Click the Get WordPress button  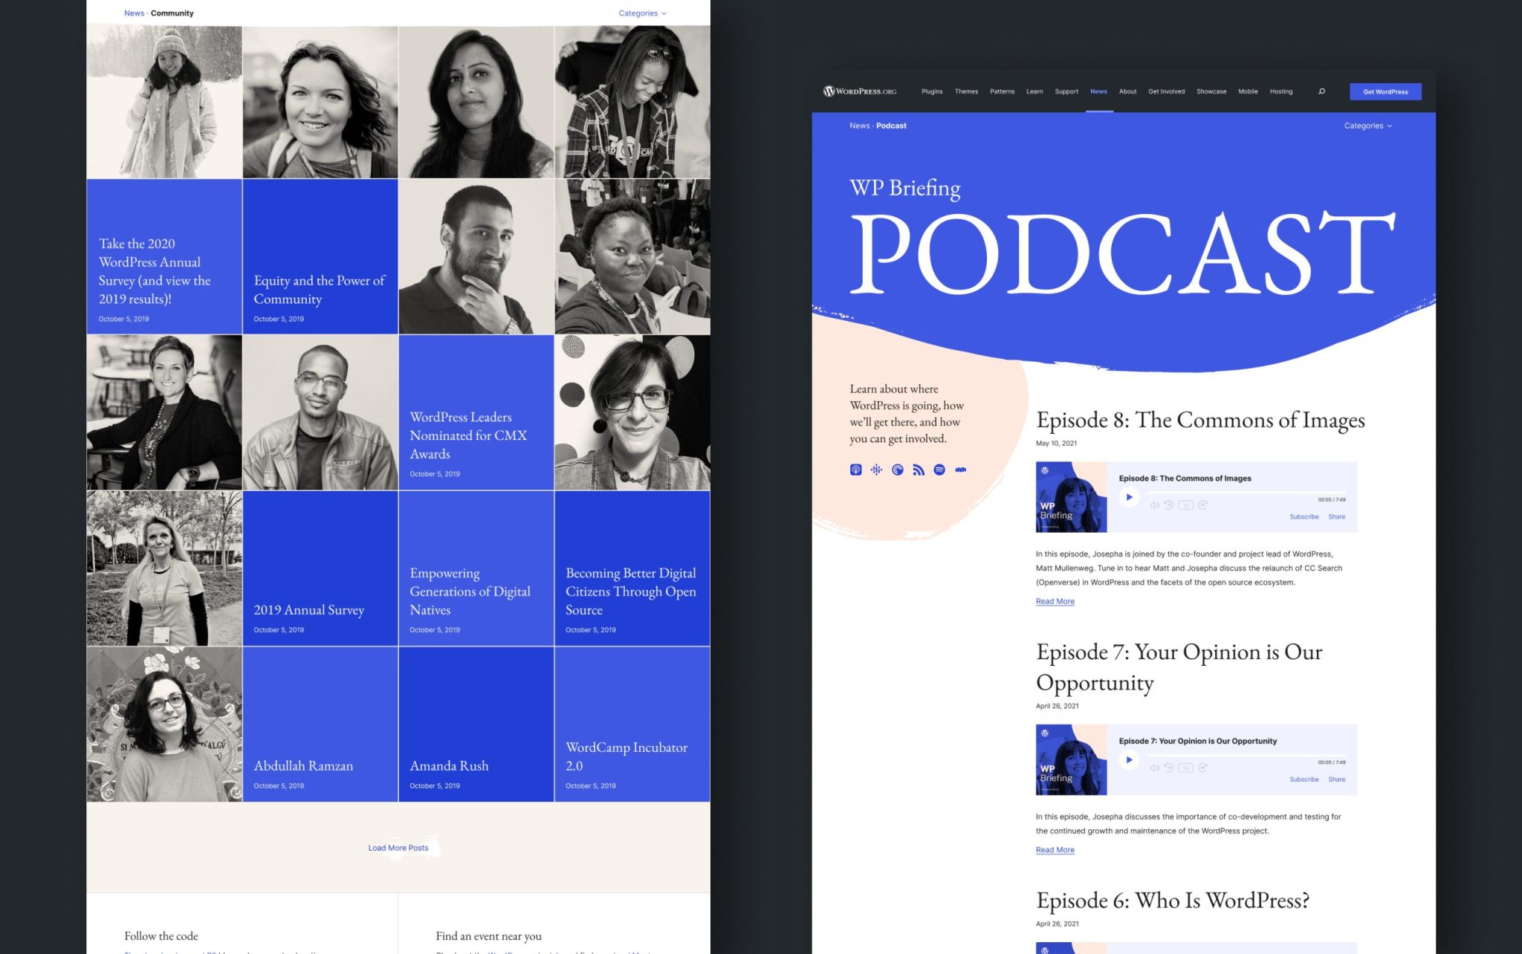click(x=1385, y=91)
